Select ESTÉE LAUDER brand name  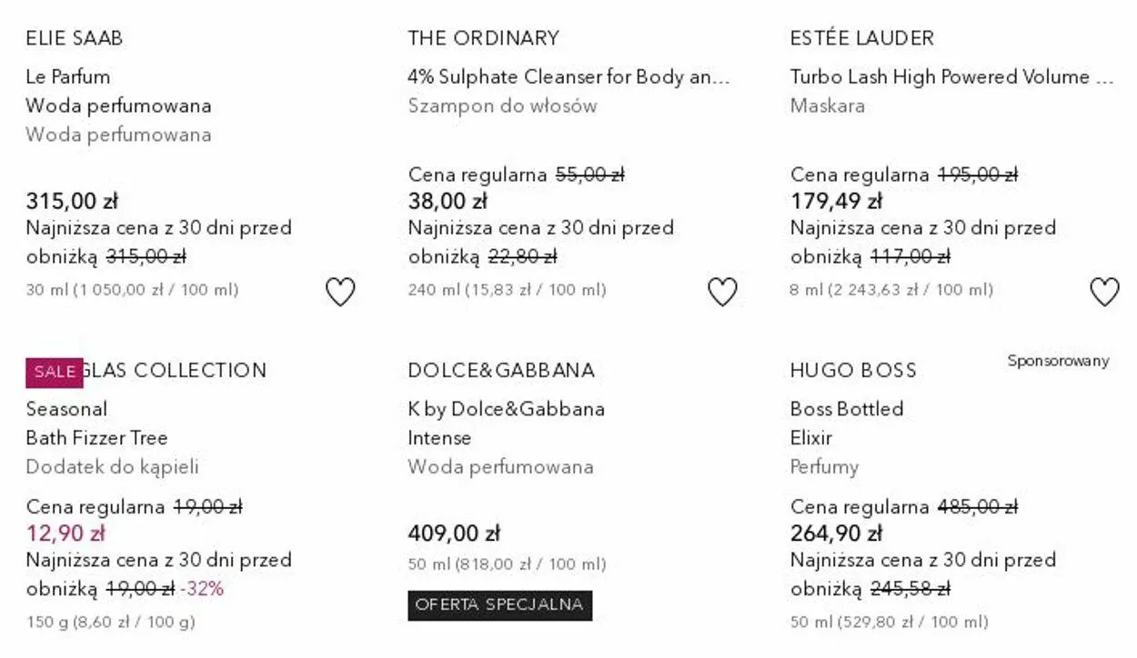tap(861, 38)
